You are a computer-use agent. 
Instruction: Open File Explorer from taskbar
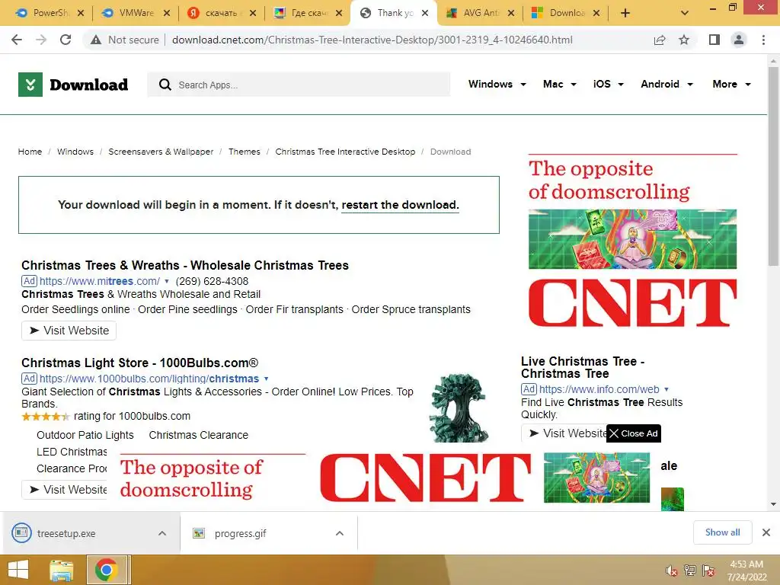pyautogui.click(x=61, y=570)
